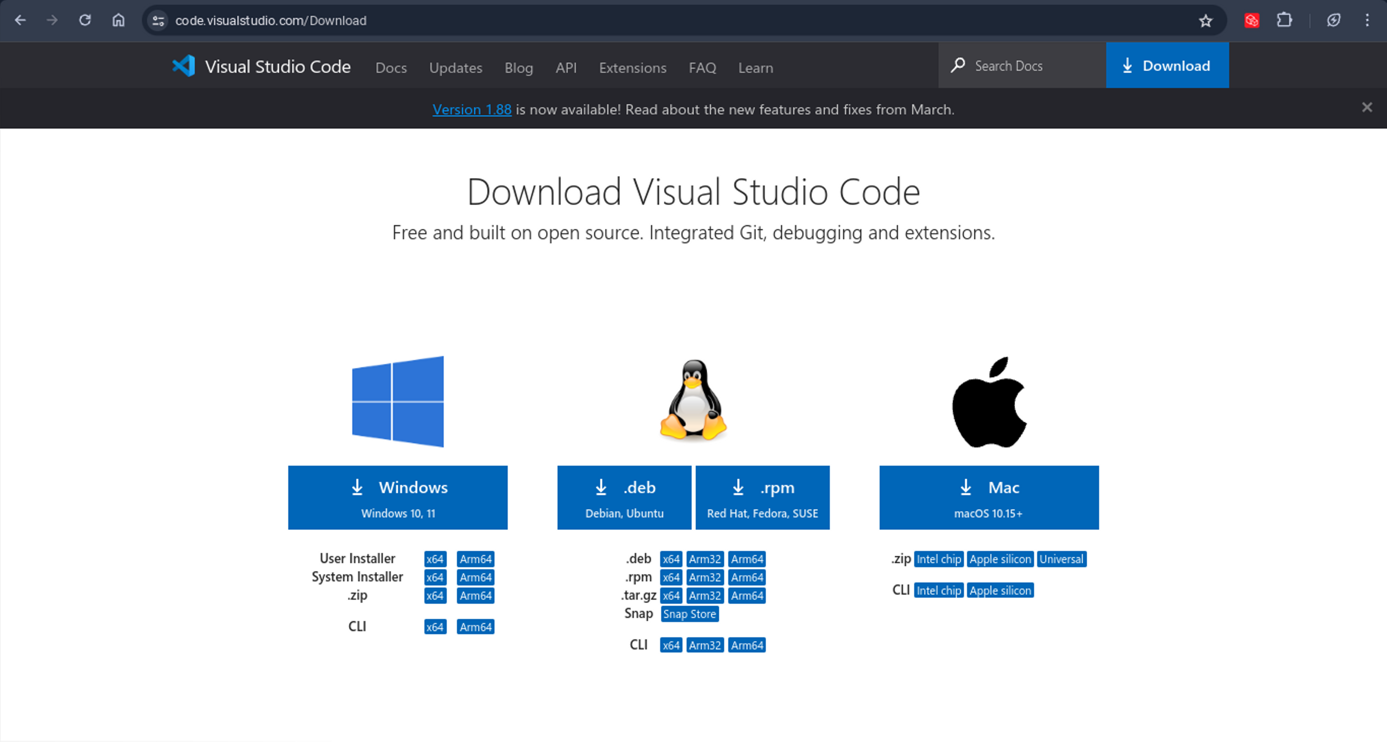This screenshot has width=1387, height=742.
Task: Open the Docs menu item
Action: click(x=391, y=68)
